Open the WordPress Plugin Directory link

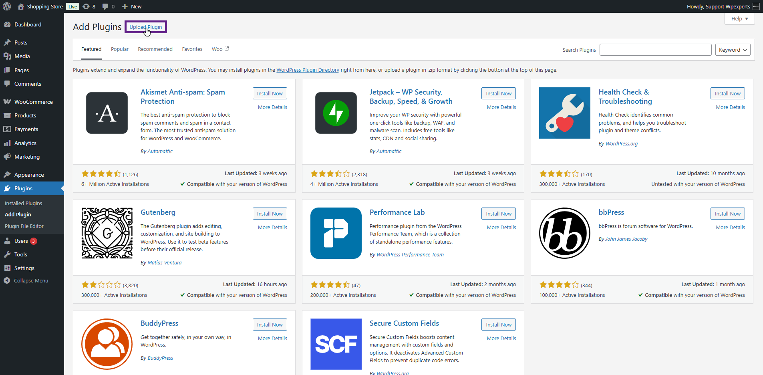(308, 70)
